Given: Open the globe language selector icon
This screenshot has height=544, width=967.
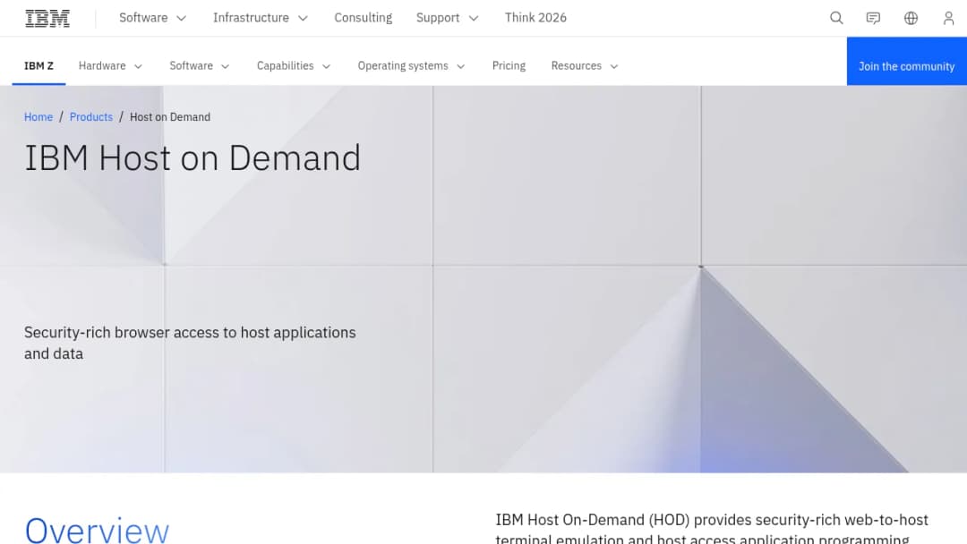Looking at the screenshot, I should 911,18.
